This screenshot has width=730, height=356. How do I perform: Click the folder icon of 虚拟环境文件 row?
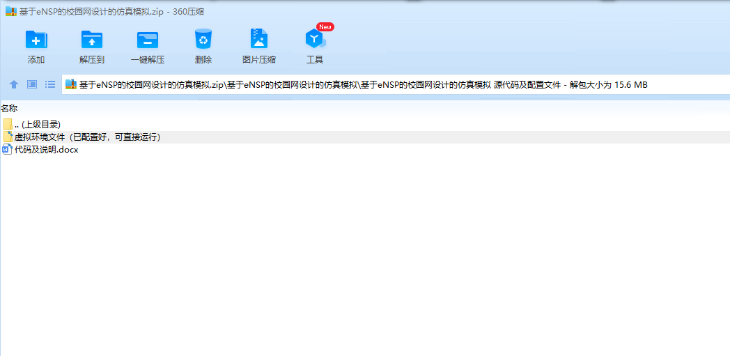click(x=8, y=137)
